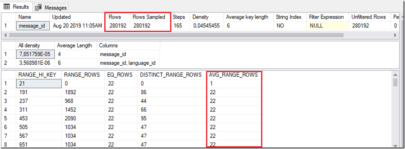Select RANGE_HI_KEY cell 21
Screen dimensions: 405x149
pyautogui.click(x=39, y=83)
